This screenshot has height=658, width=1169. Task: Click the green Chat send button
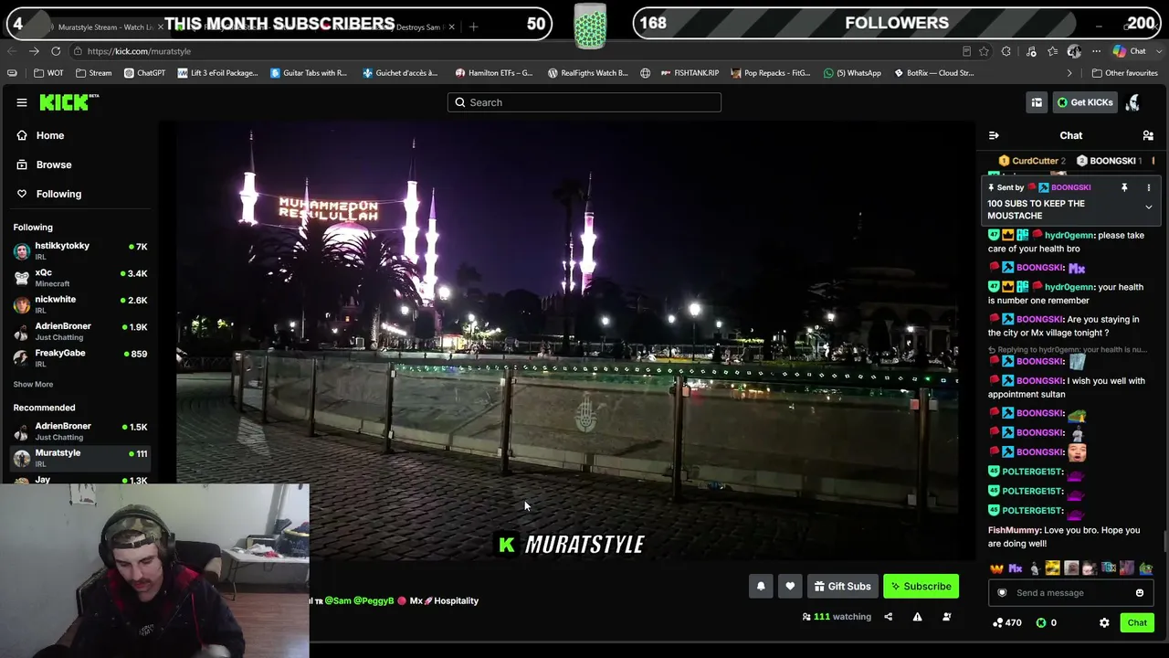(x=1137, y=623)
